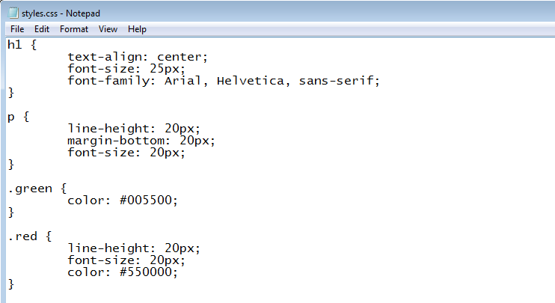Screen dimensions: 555x303
Task: Click the font-family Arial, Helvetica line
Action: (224, 81)
